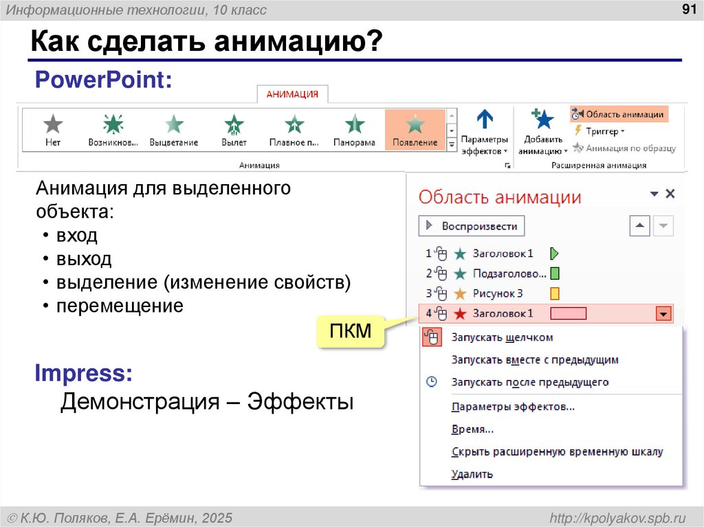Click the red star of item 4
704x527 pixels.
[460, 314]
